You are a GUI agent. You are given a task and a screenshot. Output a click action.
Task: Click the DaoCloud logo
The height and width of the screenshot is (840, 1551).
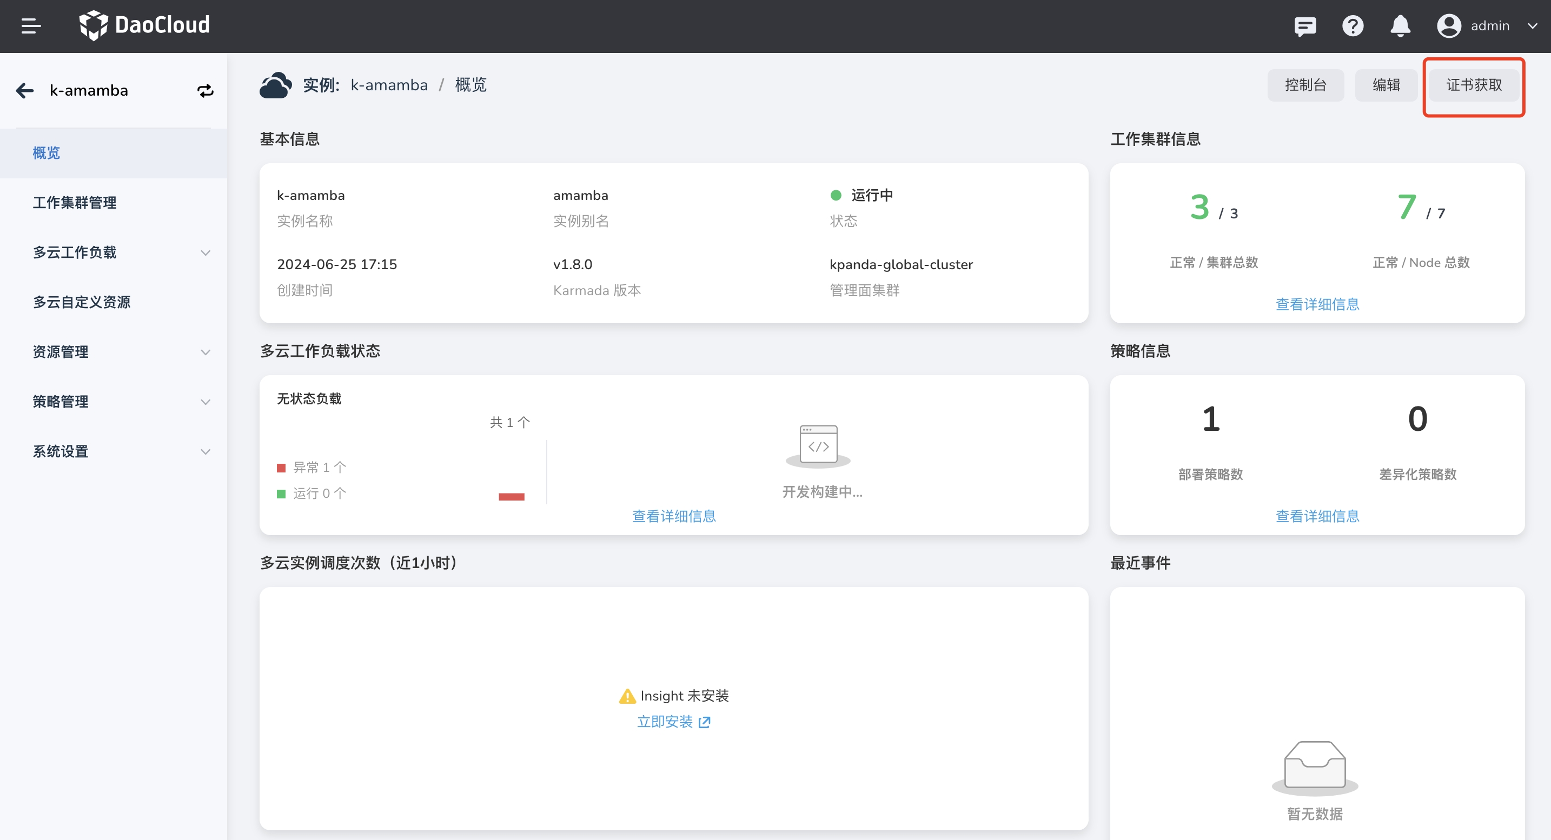tap(144, 25)
